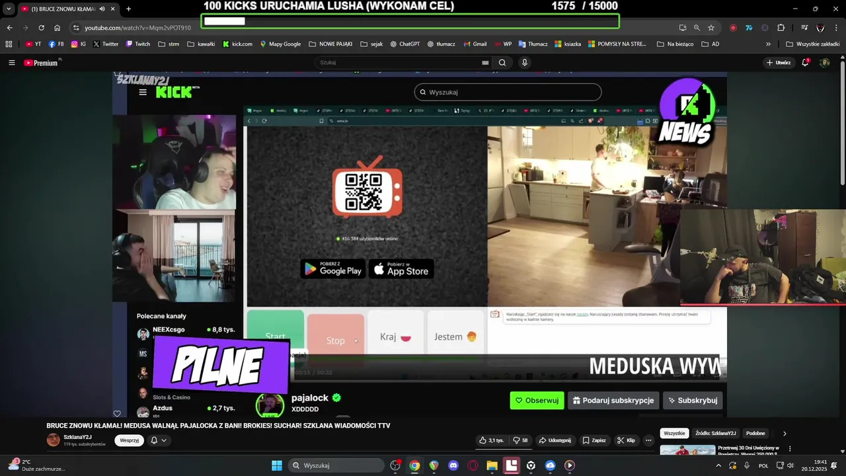
Task: Click the Windows taskbar Wyszukaj search box
Action: click(337, 465)
